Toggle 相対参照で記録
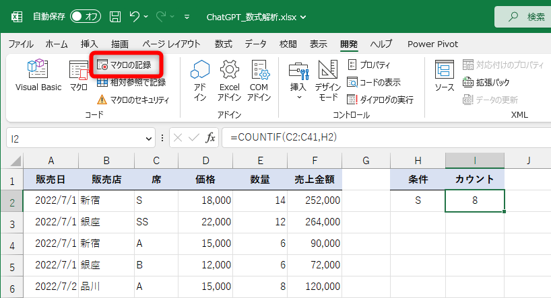This screenshot has height=298, width=551. point(131,83)
